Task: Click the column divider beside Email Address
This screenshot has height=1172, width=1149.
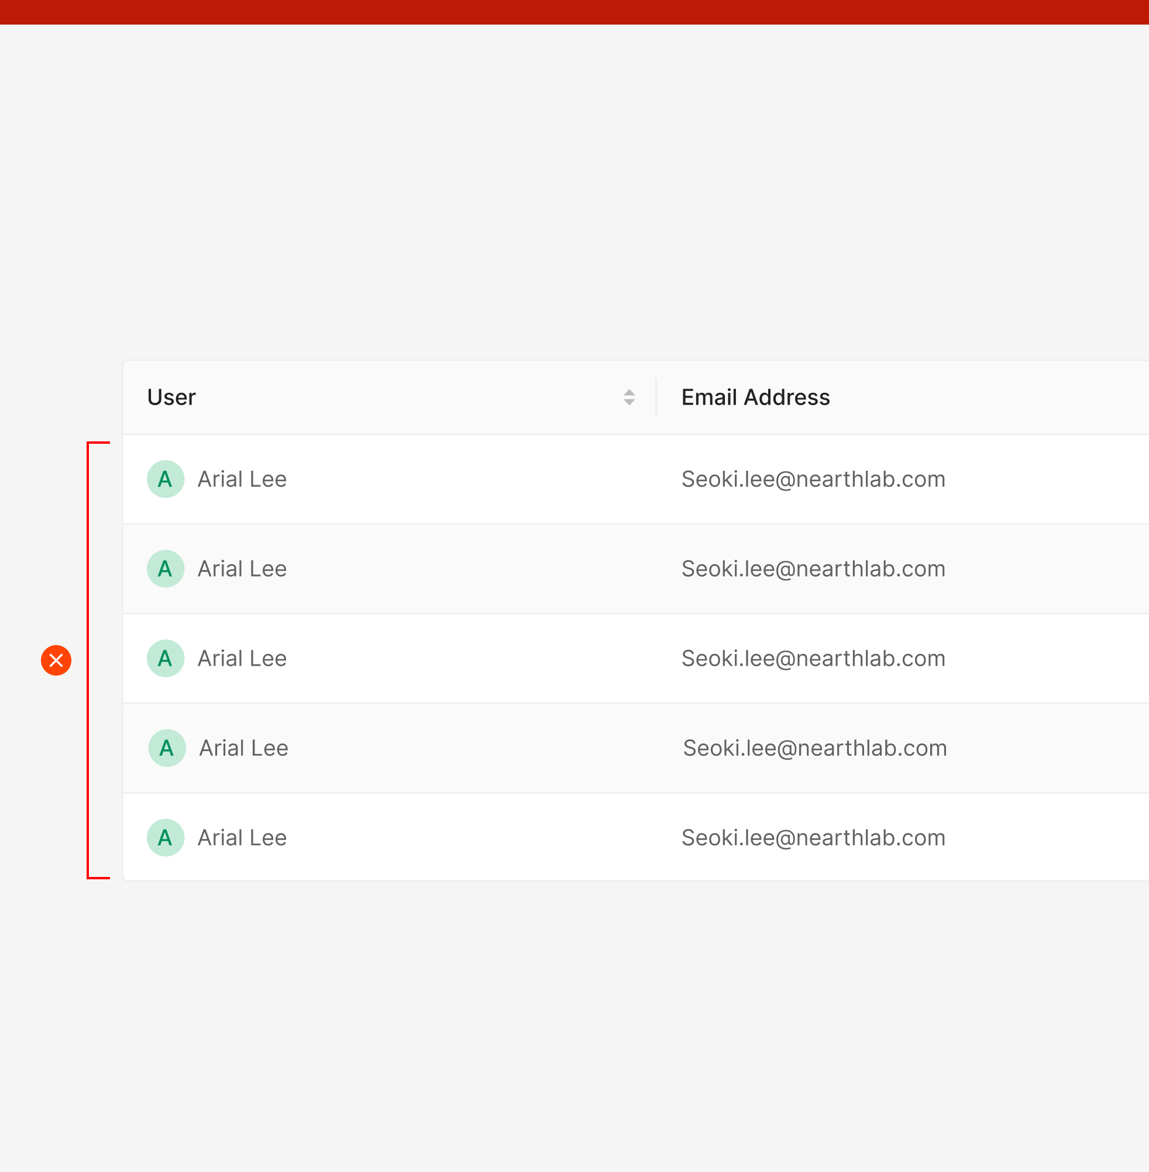Action: coord(656,397)
